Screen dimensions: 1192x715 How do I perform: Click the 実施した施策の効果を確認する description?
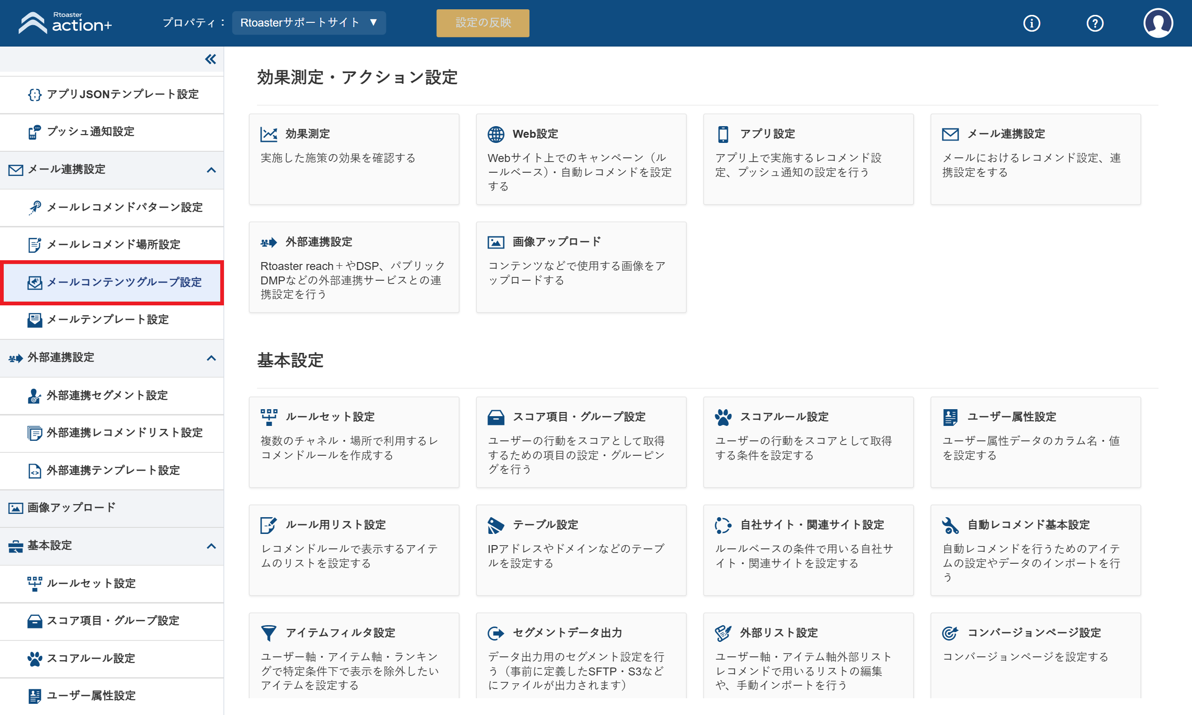(x=338, y=158)
